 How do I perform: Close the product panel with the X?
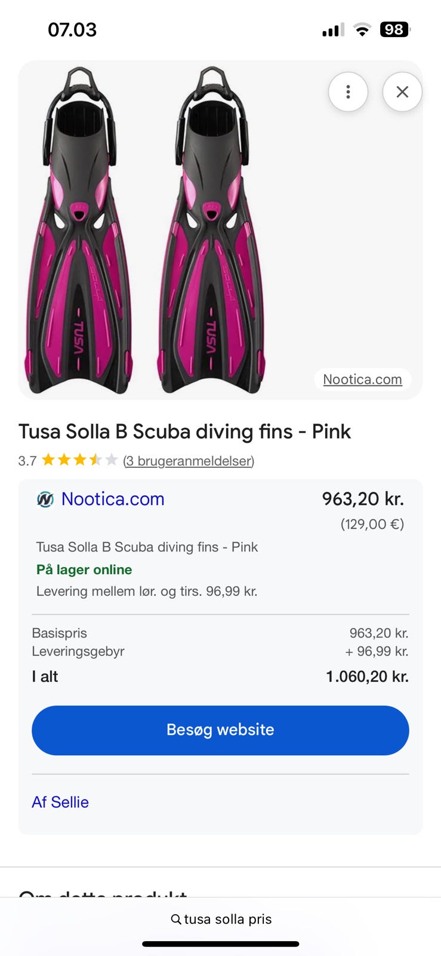[x=402, y=92]
